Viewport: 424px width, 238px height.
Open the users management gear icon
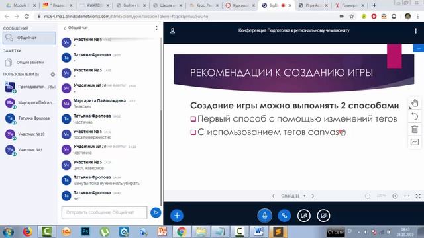point(53,74)
